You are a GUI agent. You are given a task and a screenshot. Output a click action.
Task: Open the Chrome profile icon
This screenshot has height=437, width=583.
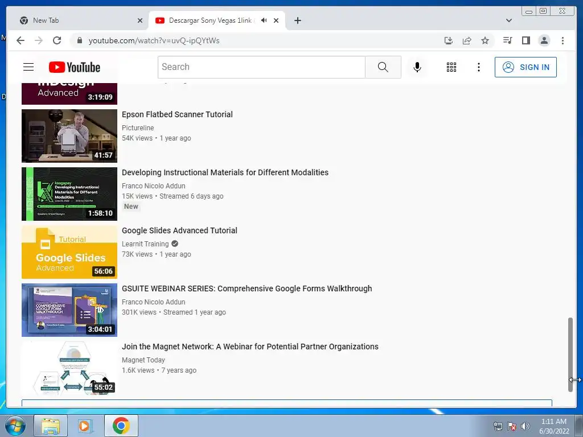tap(544, 40)
